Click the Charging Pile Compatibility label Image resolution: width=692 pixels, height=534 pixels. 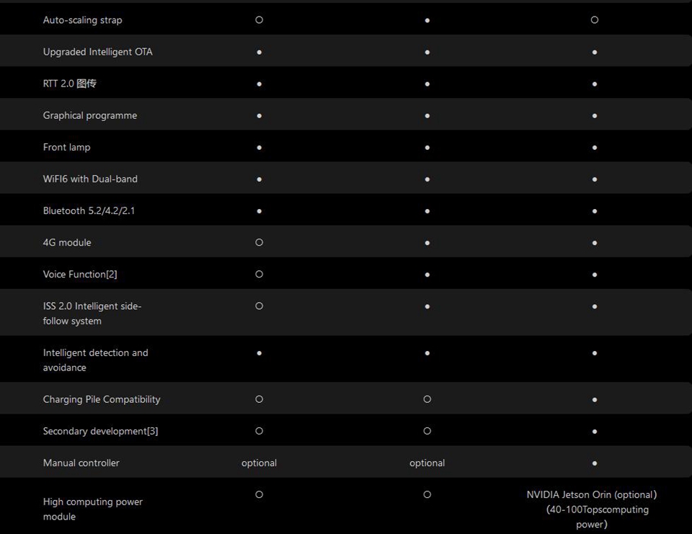point(102,399)
